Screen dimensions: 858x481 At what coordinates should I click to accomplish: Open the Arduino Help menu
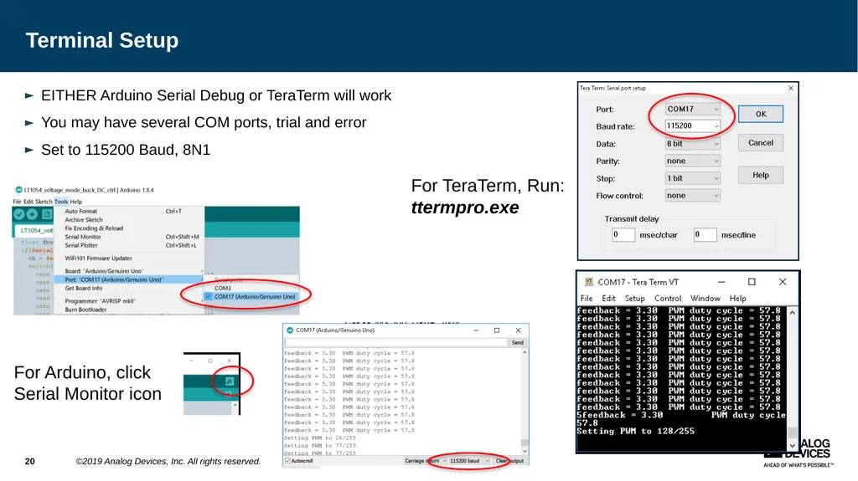(x=76, y=202)
